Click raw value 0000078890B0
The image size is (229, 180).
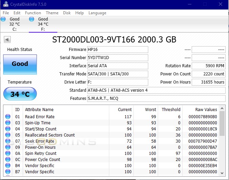point(203,117)
